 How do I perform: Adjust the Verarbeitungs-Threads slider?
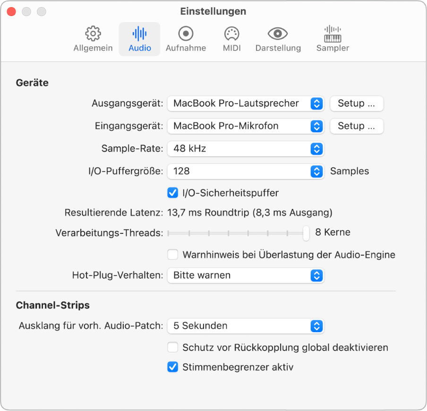(304, 232)
